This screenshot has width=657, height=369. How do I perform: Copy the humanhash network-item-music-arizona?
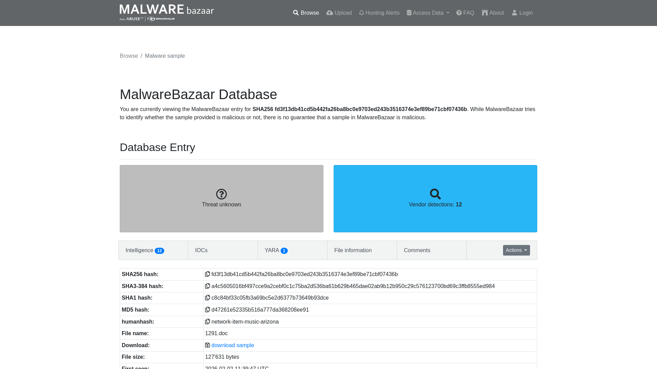point(208,322)
